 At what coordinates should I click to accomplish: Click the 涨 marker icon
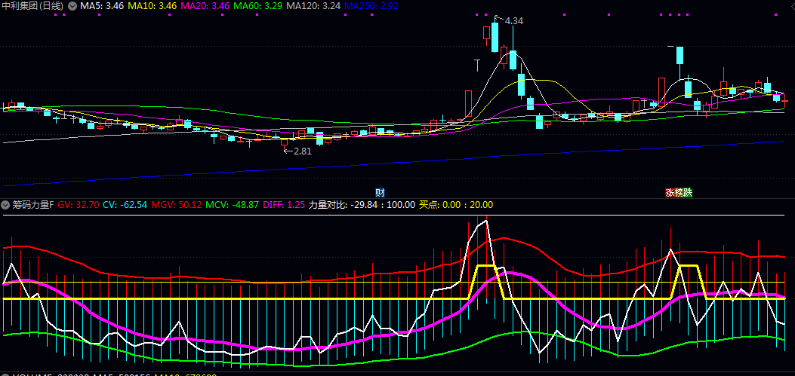pyautogui.click(x=669, y=192)
